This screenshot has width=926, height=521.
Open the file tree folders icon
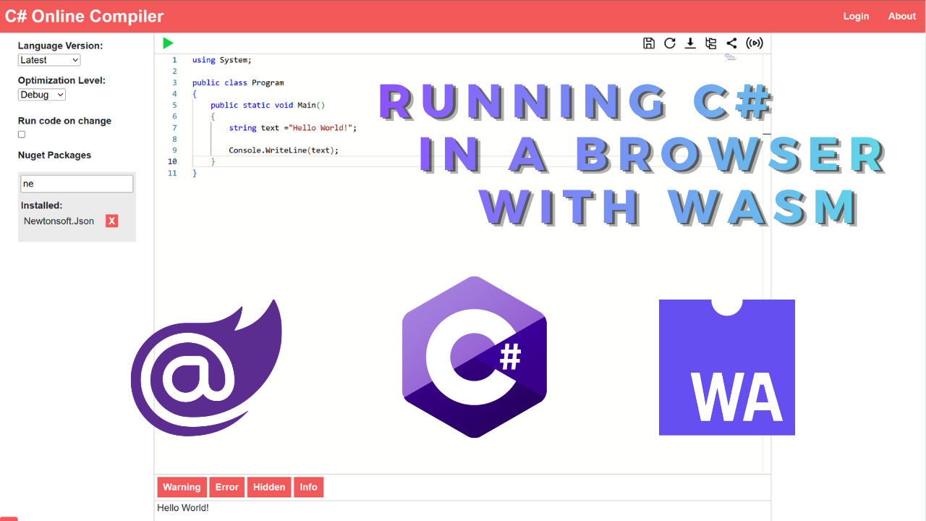(x=711, y=43)
